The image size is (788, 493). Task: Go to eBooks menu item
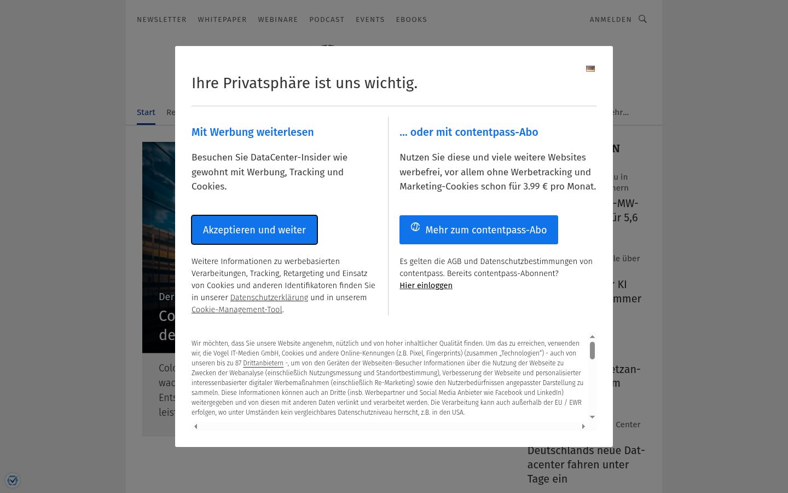pos(411,19)
